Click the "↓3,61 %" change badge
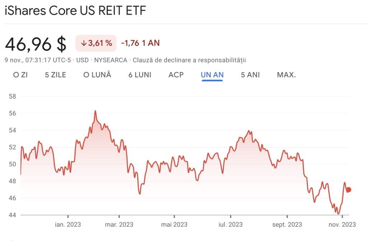 pyautogui.click(x=96, y=43)
